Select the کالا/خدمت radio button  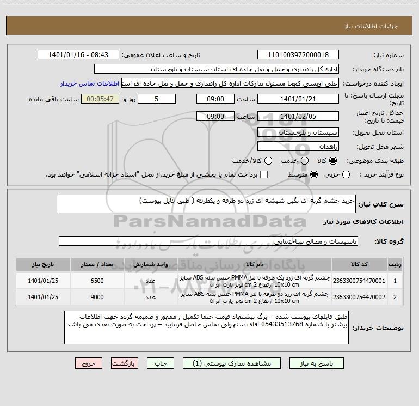tap(268, 161)
